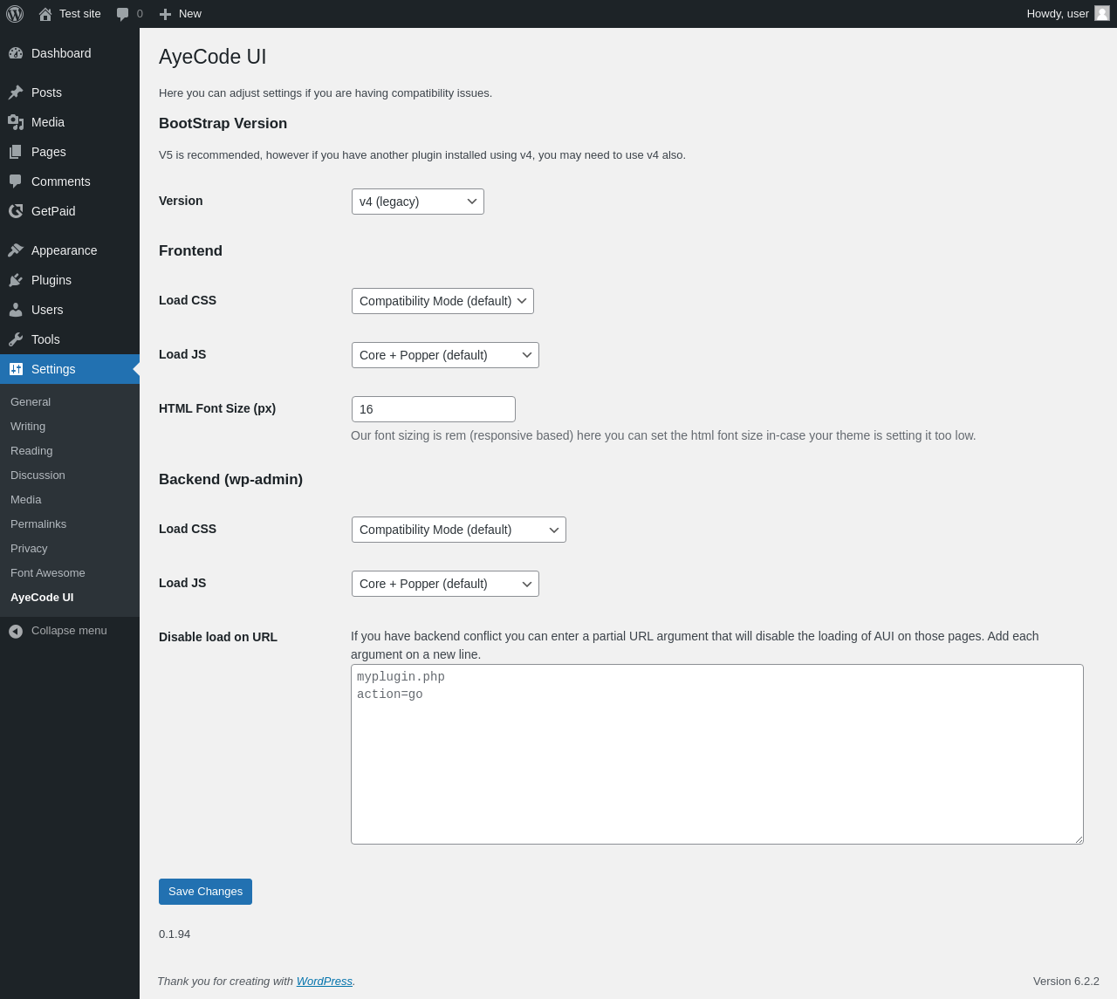Click the Test site link
The height and width of the screenshot is (999, 1117).
(x=80, y=14)
